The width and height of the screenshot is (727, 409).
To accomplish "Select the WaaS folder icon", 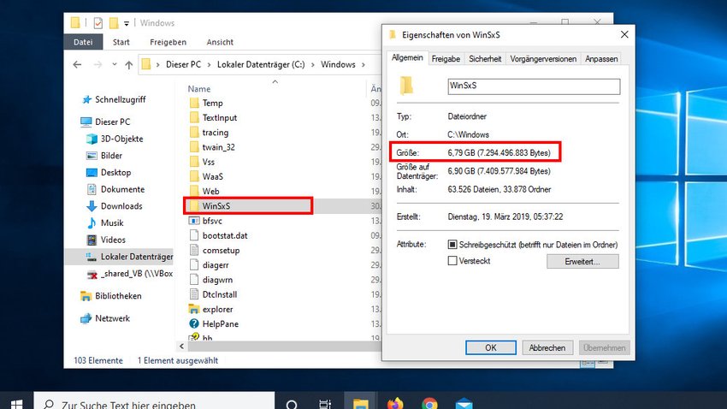I will coord(194,176).
